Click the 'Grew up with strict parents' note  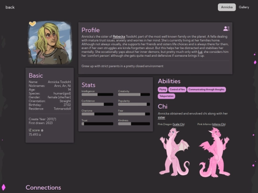[x=122, y=66]
